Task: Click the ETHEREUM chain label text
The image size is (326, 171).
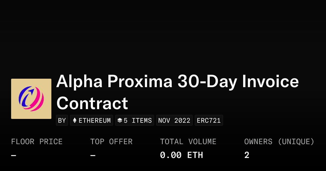Action: [x=95, y=121]
